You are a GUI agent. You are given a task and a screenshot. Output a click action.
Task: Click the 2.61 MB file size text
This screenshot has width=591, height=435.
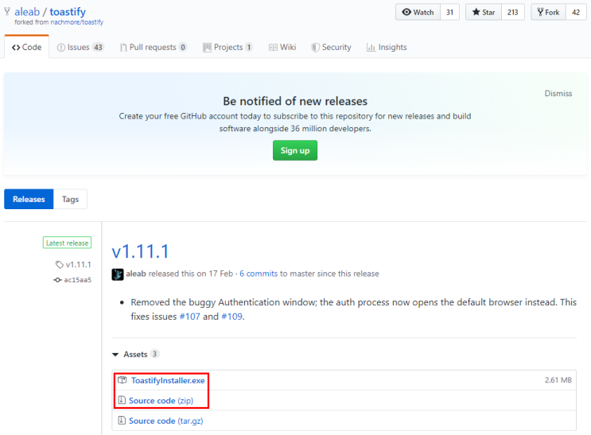tap(558, 380)
